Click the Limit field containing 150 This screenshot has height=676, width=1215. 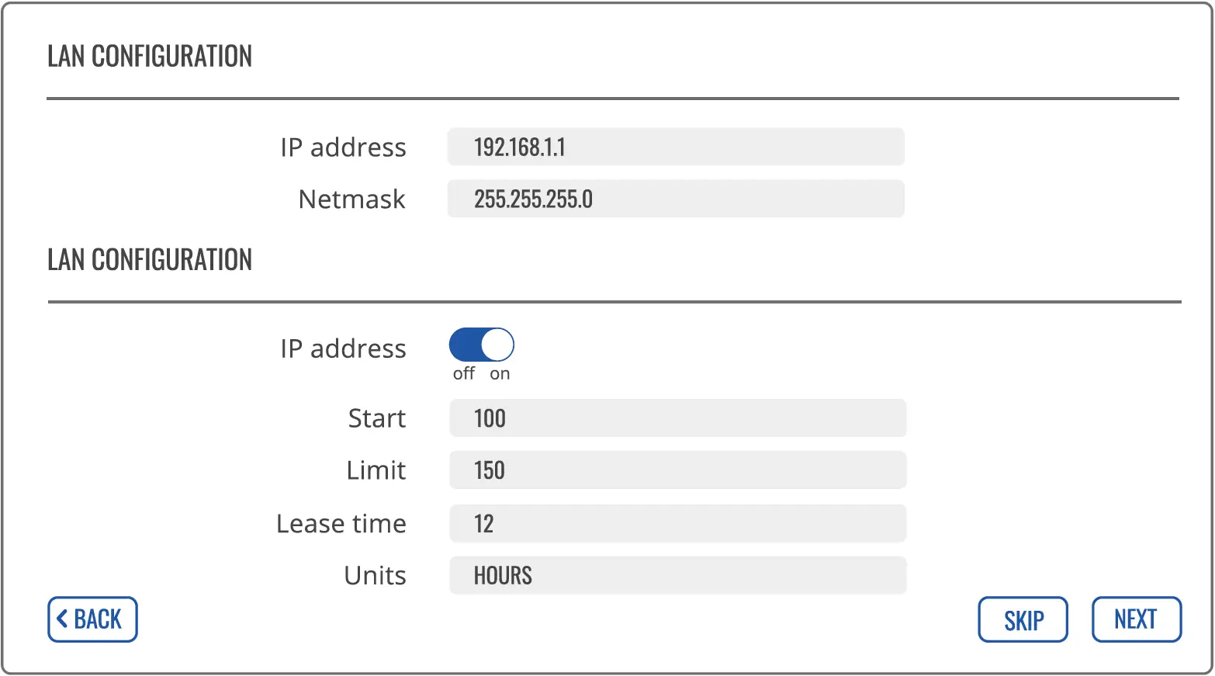[x=677, y=470]
